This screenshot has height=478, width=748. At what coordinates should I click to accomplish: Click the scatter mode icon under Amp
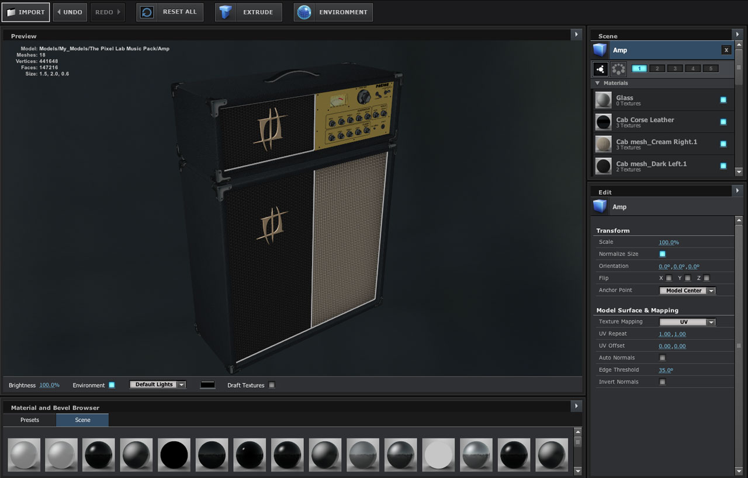point(600,69)
